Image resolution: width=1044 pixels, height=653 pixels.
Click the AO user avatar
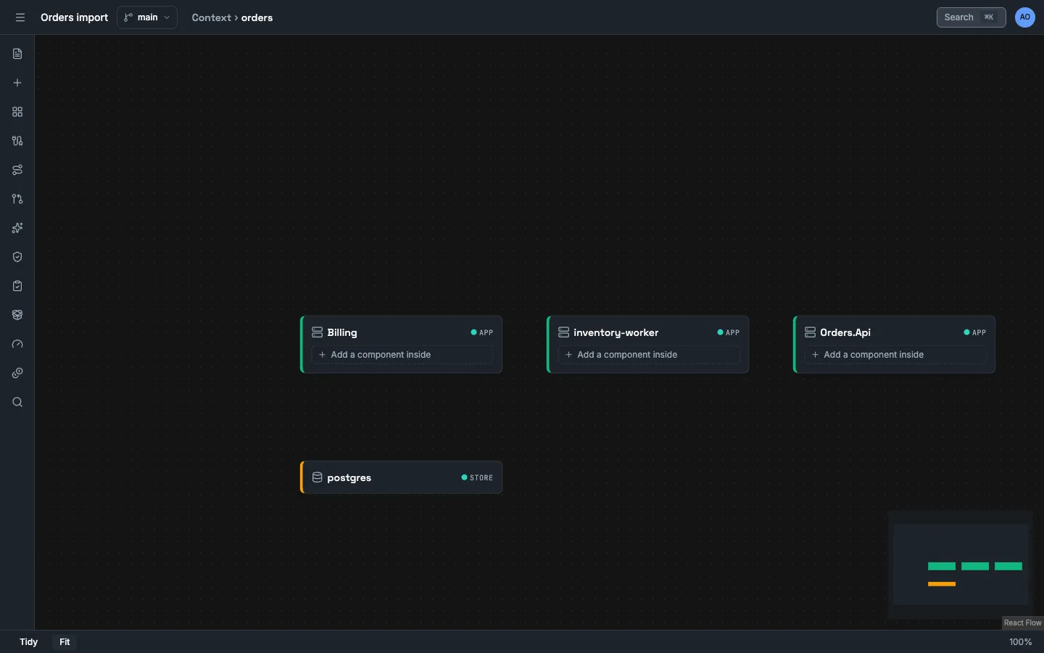[1025, 17]
